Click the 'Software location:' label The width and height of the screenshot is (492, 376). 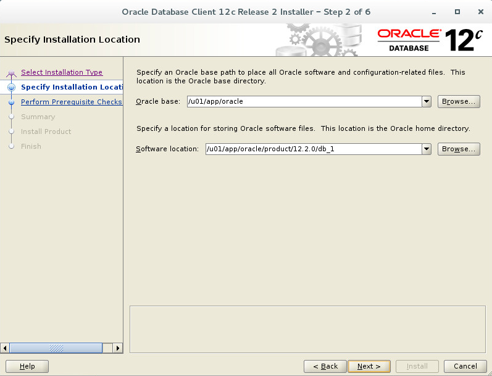(167, 149)
